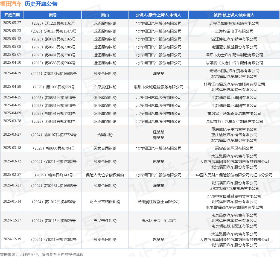The image size is (280, 257).
Task: Click date cell 2025-03-12
Action: point(12,161)
